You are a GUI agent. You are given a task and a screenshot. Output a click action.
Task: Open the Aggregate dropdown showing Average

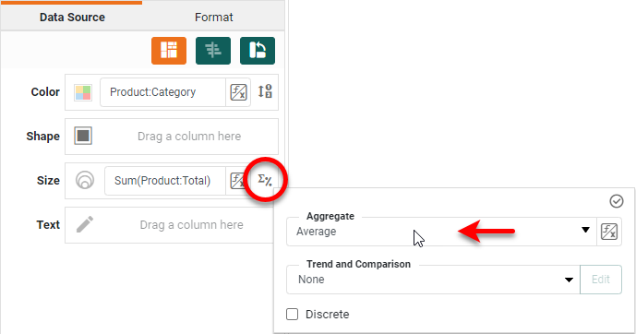[x=441, y=232]
